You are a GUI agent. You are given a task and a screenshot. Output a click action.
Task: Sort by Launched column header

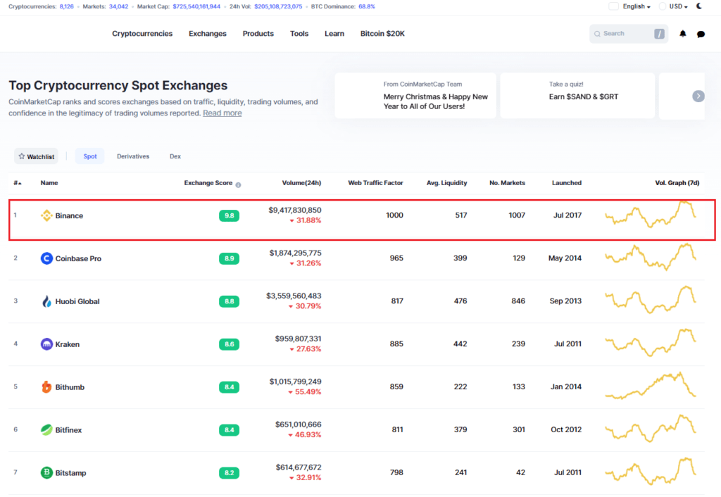point(567,183)
